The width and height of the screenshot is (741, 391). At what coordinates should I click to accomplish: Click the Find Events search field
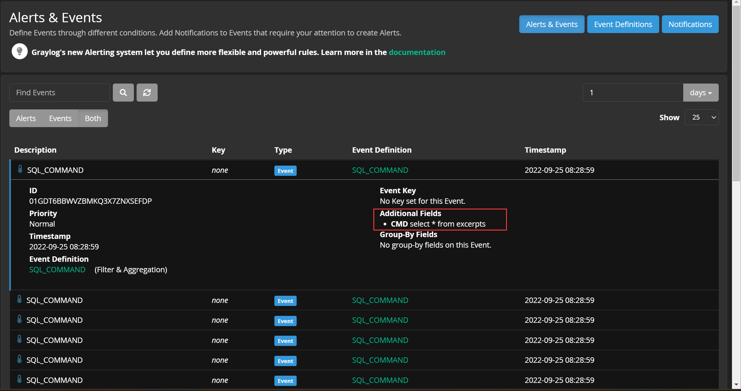tap(60, 93)
